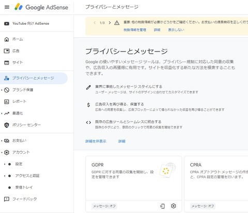Image resolution: width=248 pixels, height=213 pixels.
Task: Click the CPRA メッセージ: オフ status chip
Action: pyautogui.click(x=203, y=206)
